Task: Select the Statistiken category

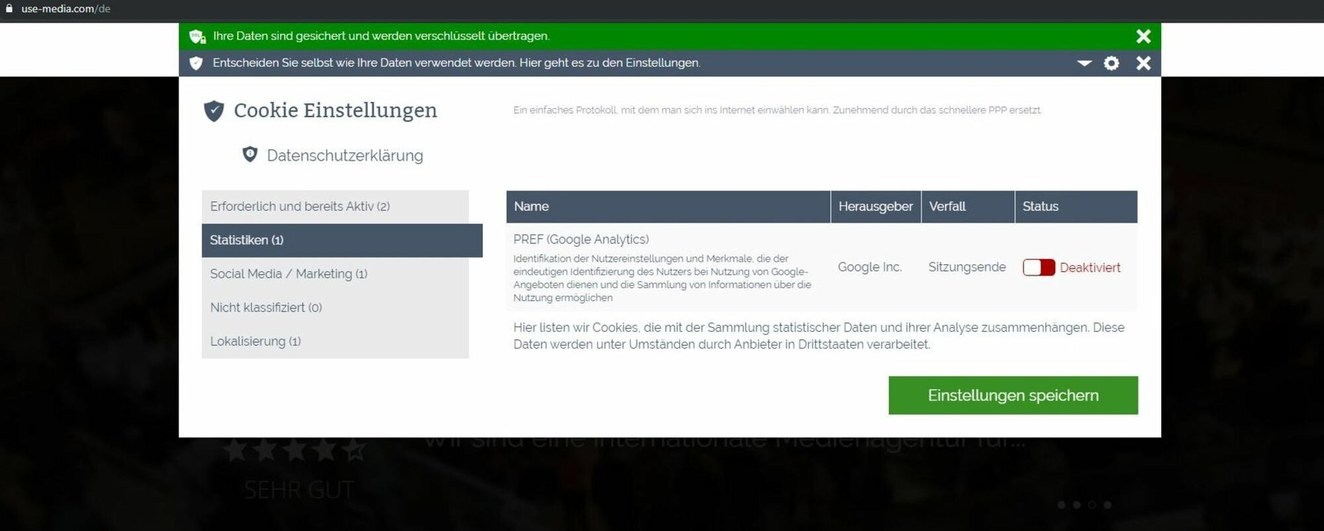Action: 342,240
